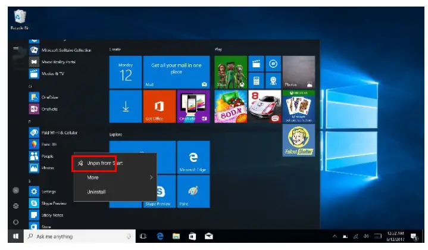
Task: Launch the Asphalt 8 racing tile
Action: click(x=265, y=106)
